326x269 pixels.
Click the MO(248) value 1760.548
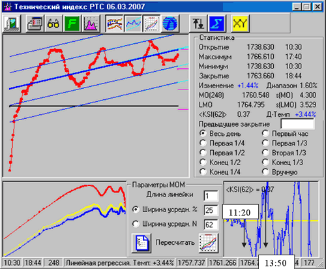pos(256,95)
